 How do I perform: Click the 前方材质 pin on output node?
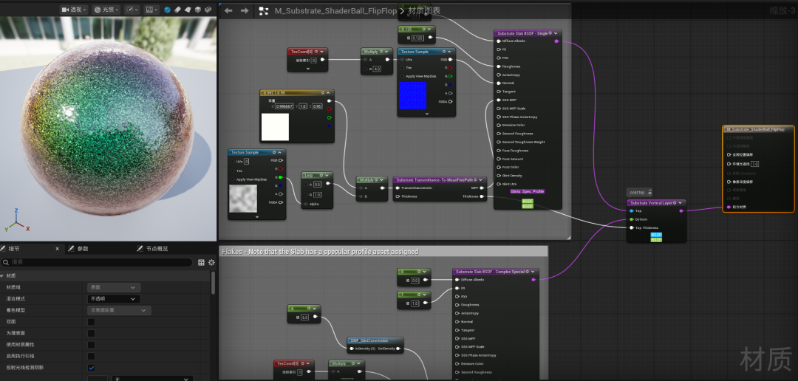(729, 207)
